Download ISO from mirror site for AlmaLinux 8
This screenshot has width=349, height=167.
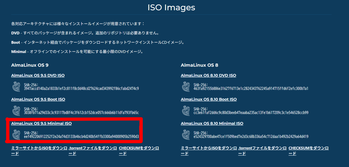click(x=209, y=151)
